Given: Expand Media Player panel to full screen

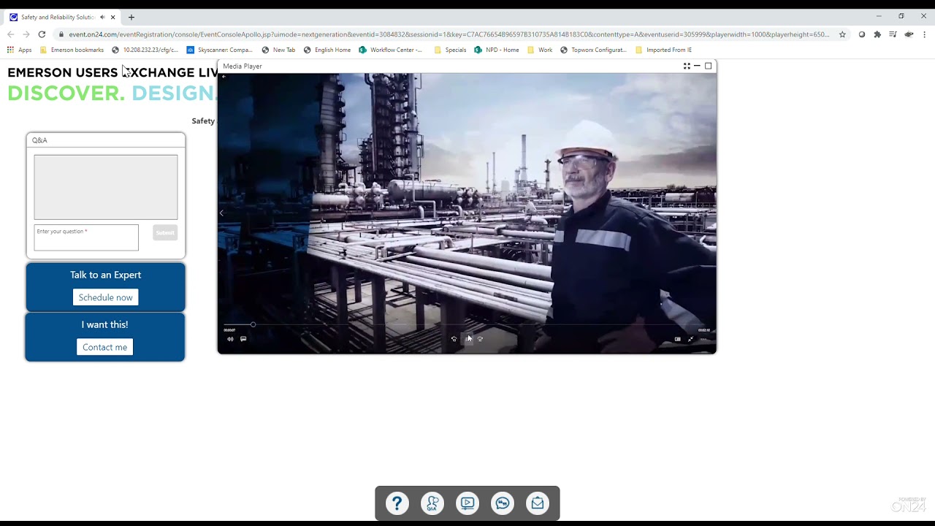Looking at the screenshot, I should 687,66.
